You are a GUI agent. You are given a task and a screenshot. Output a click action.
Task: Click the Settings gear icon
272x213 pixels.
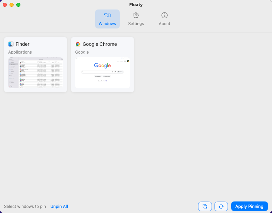point(136,16)
